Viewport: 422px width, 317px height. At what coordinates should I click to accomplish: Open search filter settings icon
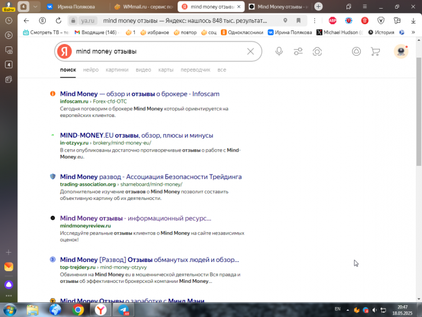click(x=298, y=51)
